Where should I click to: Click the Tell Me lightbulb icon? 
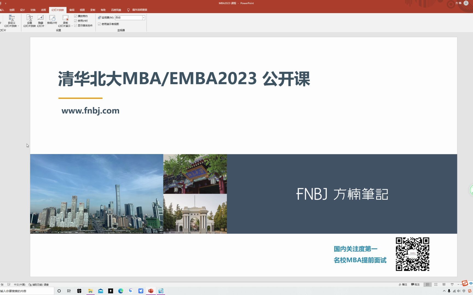[128, 10]
